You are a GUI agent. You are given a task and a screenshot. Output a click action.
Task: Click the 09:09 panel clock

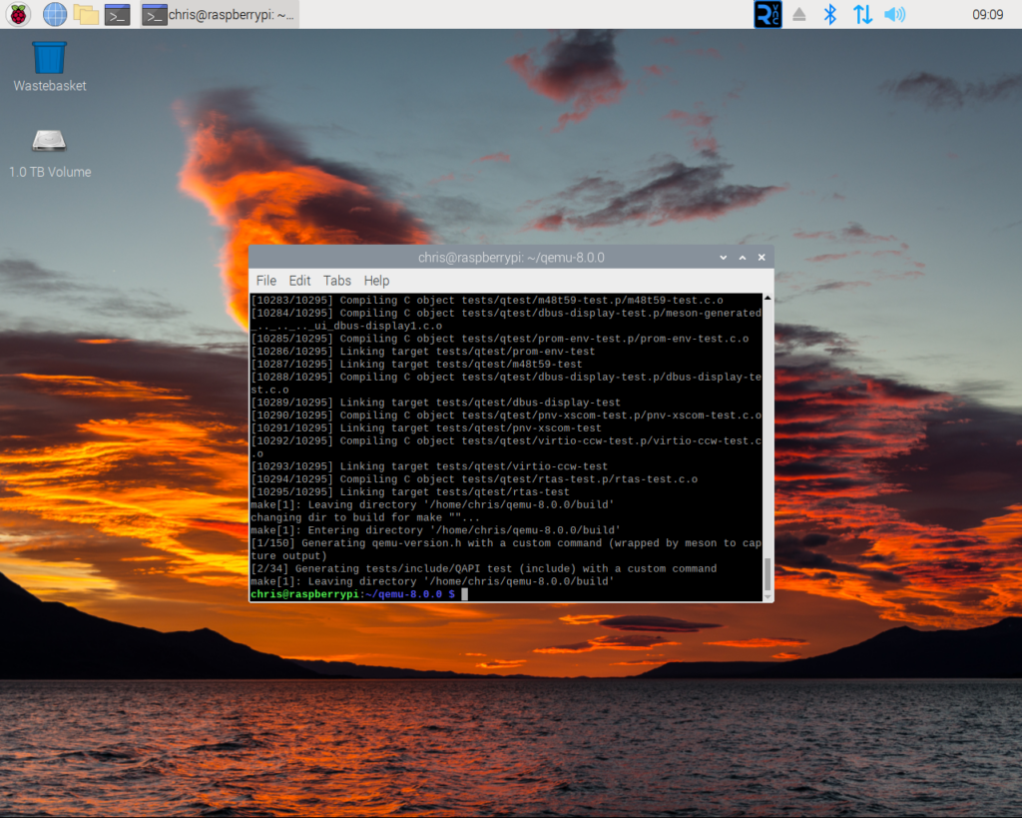point(987,14)
